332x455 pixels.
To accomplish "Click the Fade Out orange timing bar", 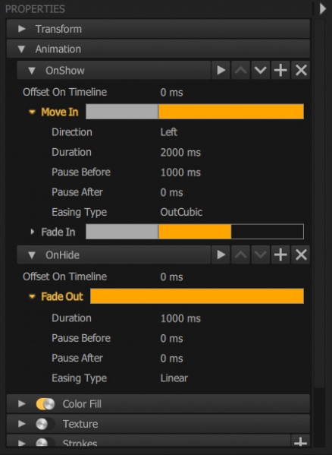I will [x=197, y=296].
